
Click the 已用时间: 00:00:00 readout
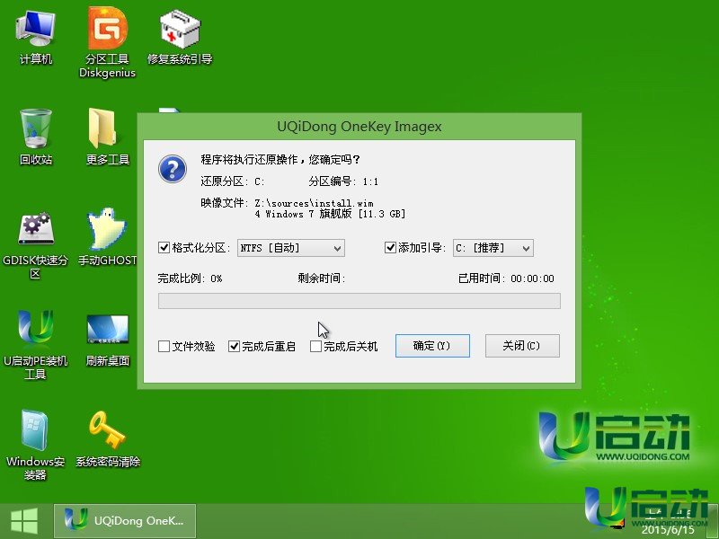[x=506, y=278]
